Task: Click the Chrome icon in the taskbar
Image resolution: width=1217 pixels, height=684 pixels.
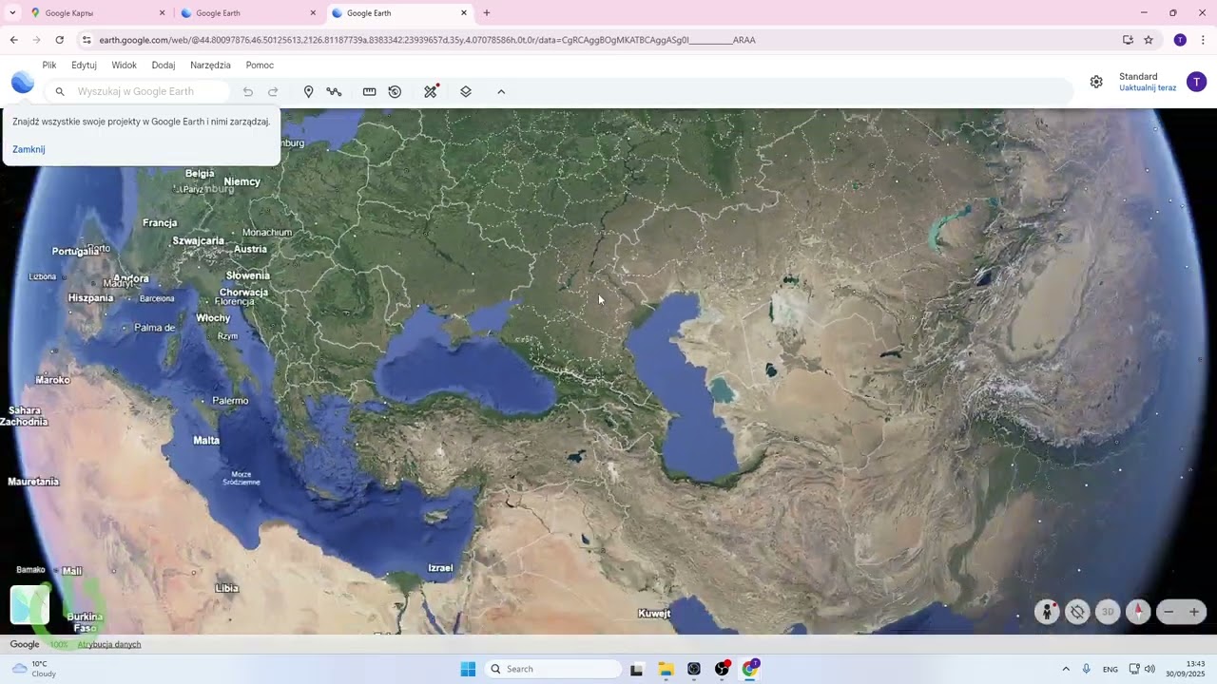Action: pyautogui.click(x=750, y=669)
